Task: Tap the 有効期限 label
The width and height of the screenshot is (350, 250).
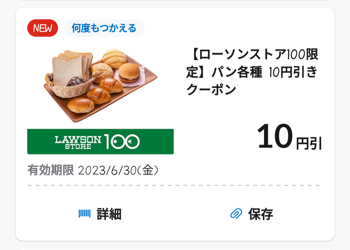Action: coord(51,170)
